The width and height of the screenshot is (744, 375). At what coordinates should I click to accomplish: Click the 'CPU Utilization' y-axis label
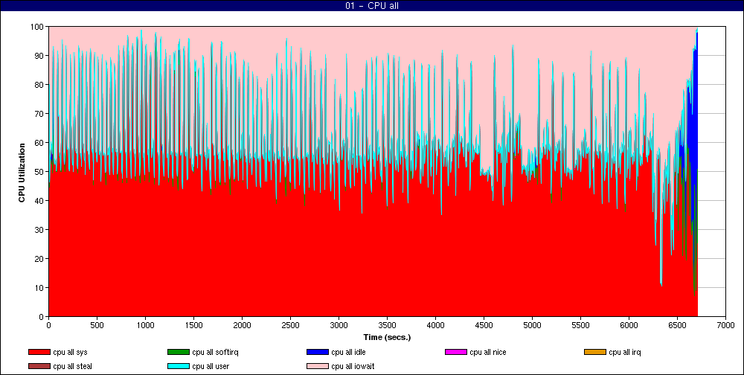coord(22,171)
